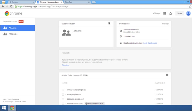Expand the www.google.com entry

tap(65, 94)
